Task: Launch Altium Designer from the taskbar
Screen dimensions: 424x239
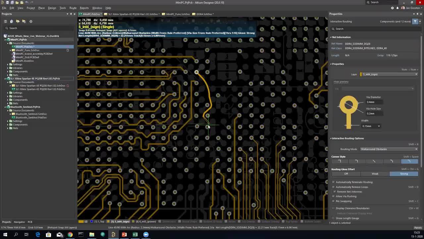Action: [113, 235]
